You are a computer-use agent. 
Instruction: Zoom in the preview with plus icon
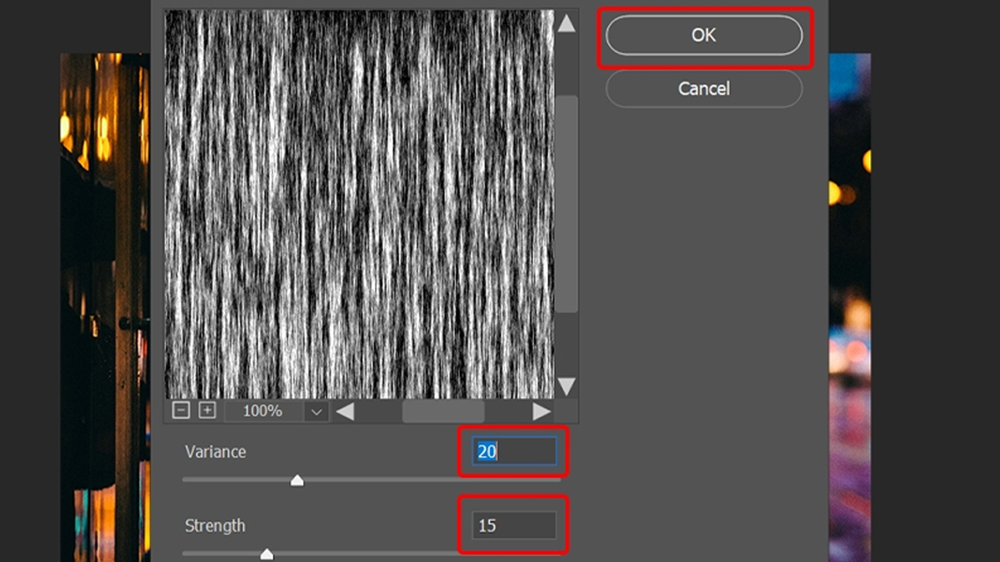[207, 410]
